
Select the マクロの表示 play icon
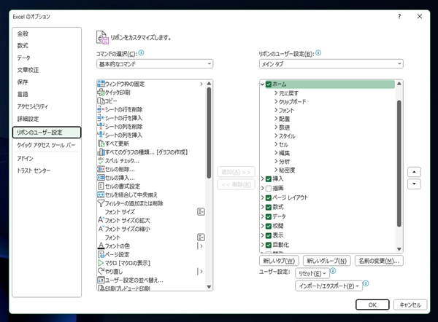click(101, 262)
